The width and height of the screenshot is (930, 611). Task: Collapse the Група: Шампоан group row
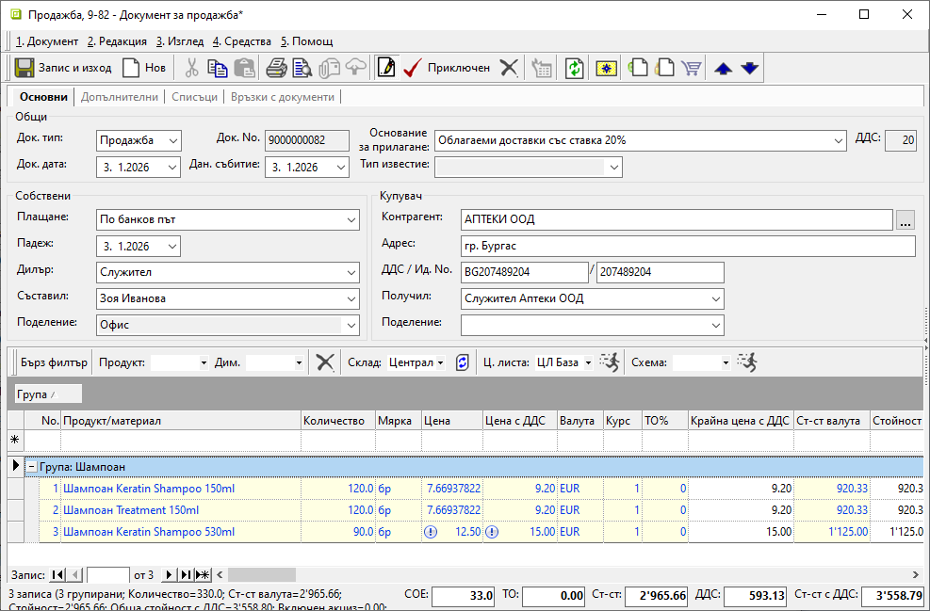[x=31, y=466]
